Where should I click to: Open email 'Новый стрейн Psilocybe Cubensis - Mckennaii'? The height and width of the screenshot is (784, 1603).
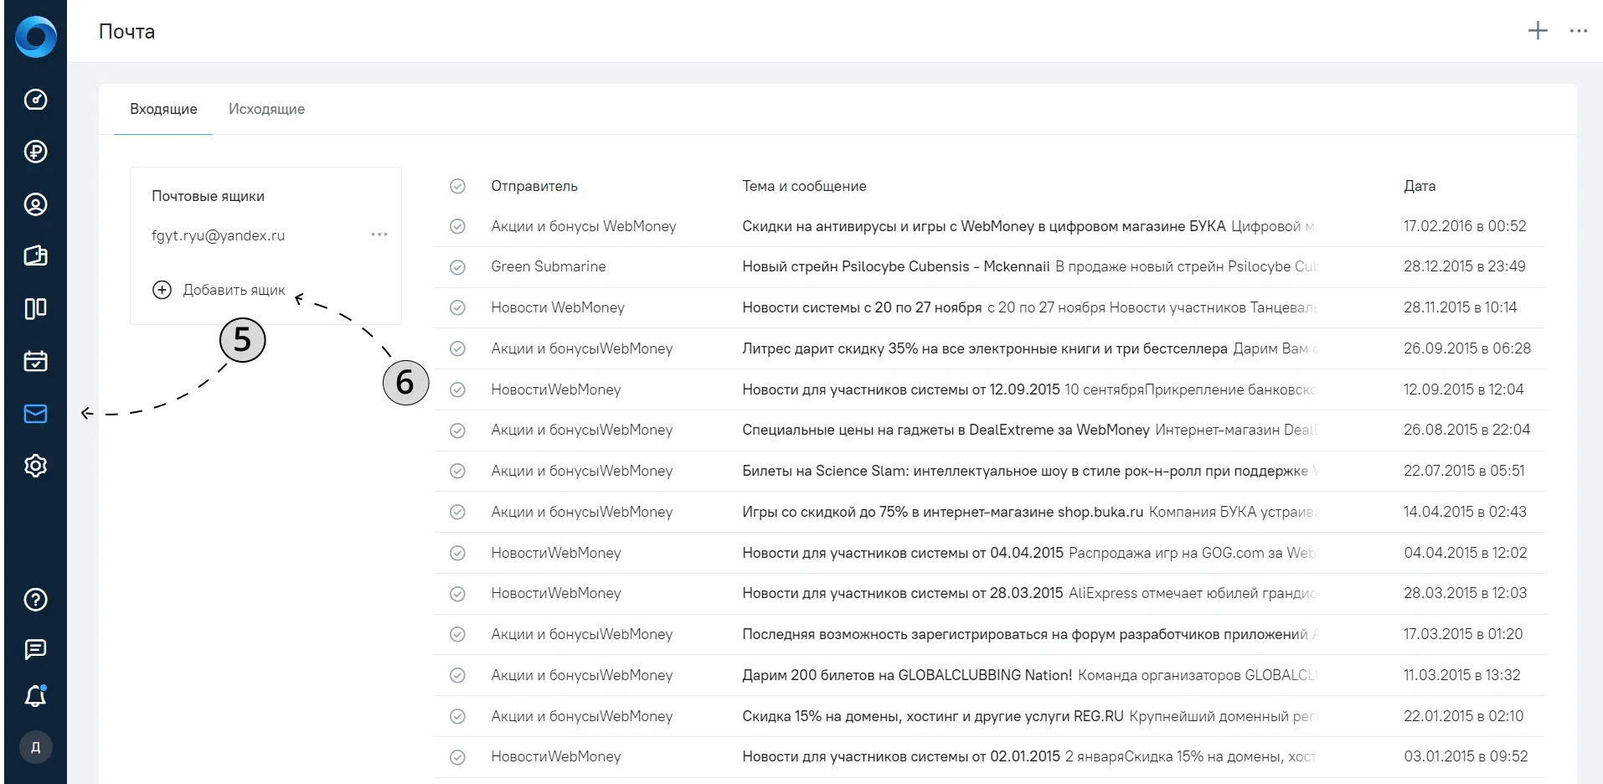click(896, 266)
